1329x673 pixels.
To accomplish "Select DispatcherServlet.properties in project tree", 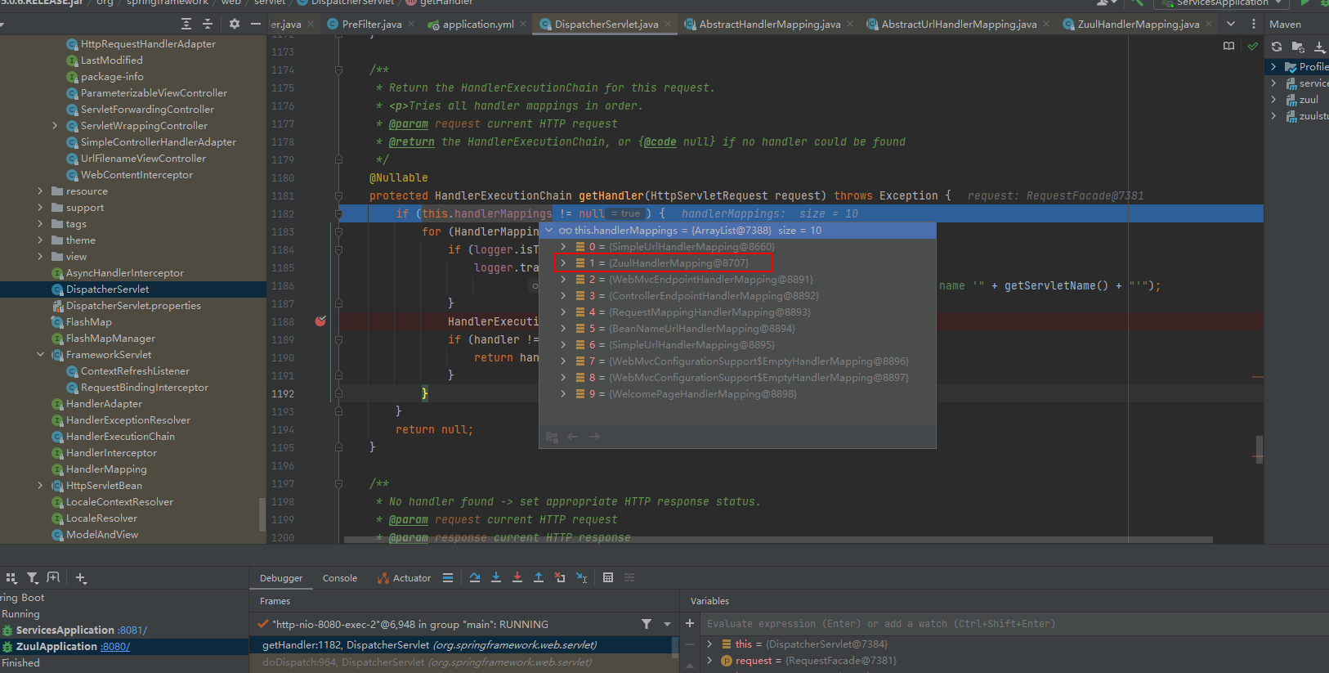I will [133, 305].
